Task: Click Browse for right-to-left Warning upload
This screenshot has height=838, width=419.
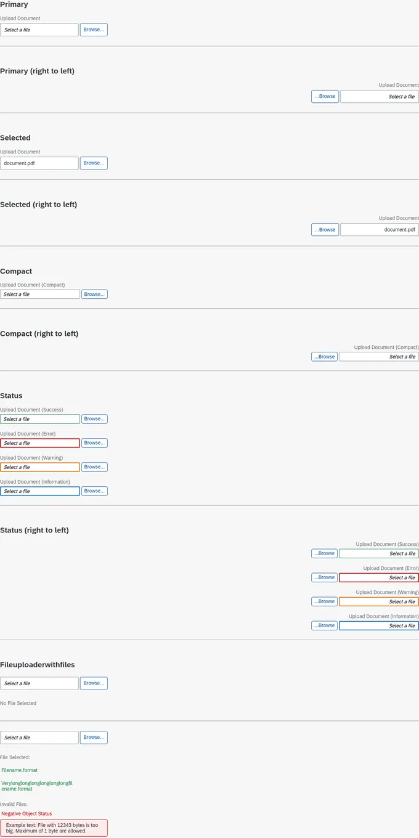Action: tap(325, 601)
